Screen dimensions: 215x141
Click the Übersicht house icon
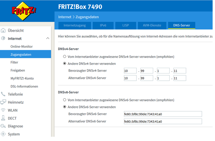(x=3, y=31)
